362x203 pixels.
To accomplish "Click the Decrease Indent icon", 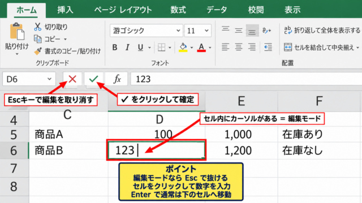I will click(268, 47).
